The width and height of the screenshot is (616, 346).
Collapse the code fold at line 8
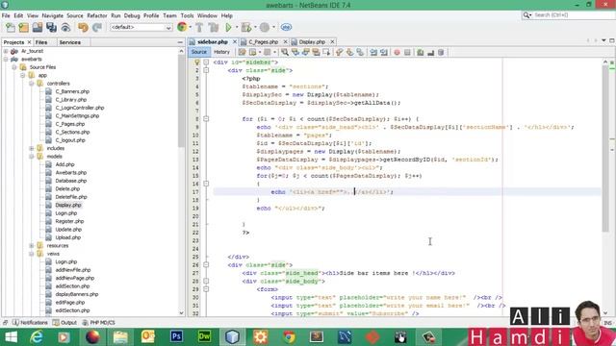(206, 119)
